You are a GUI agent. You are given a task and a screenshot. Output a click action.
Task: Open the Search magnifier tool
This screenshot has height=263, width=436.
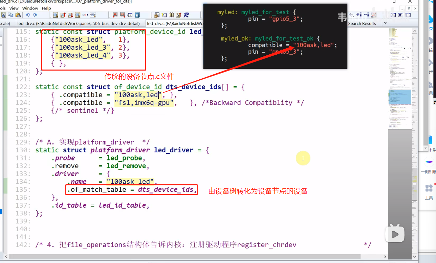56,15
